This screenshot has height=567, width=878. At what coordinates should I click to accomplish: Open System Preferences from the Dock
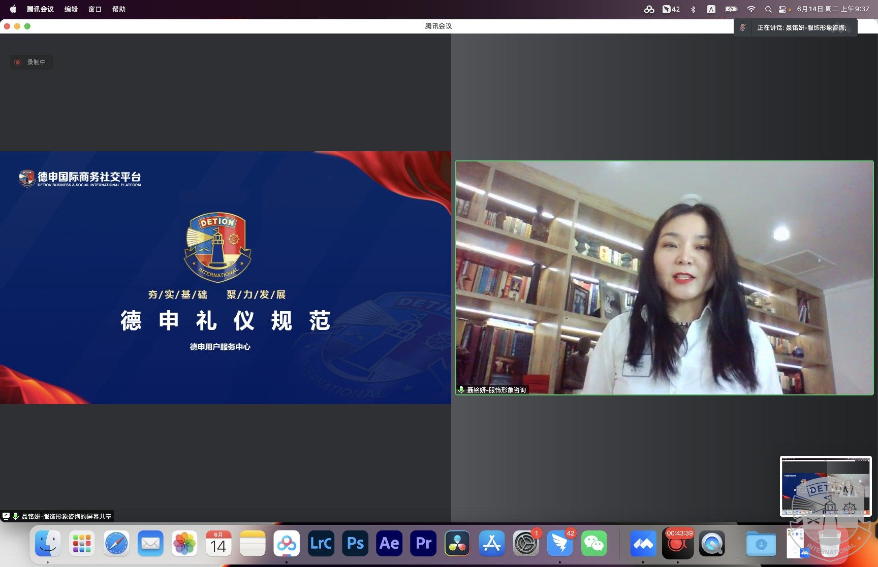tap(526, 544)
